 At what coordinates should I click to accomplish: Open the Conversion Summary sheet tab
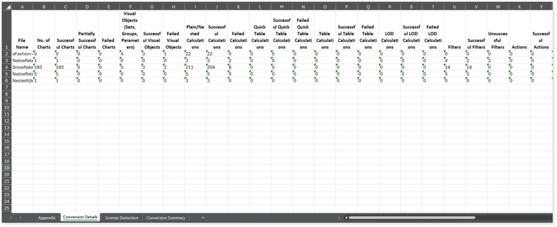click(166, 218)
